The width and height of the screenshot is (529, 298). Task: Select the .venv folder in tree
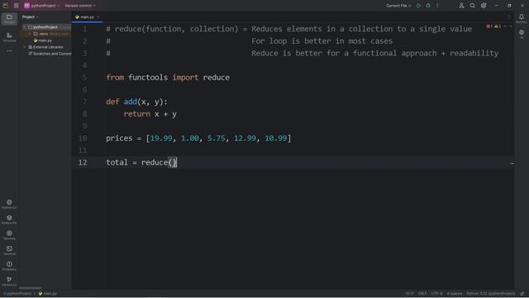tap(44, 34)
